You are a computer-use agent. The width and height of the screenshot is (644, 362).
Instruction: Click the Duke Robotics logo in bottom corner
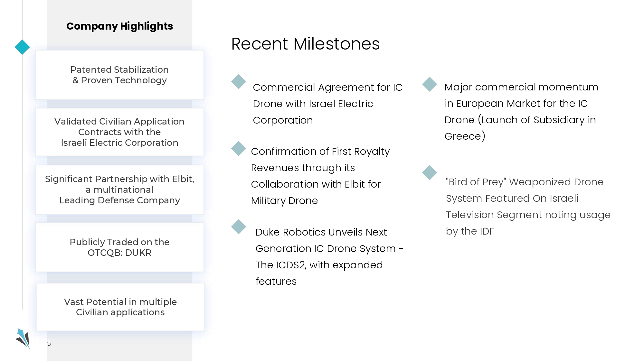pyautogui.click(x=23, y=339)
